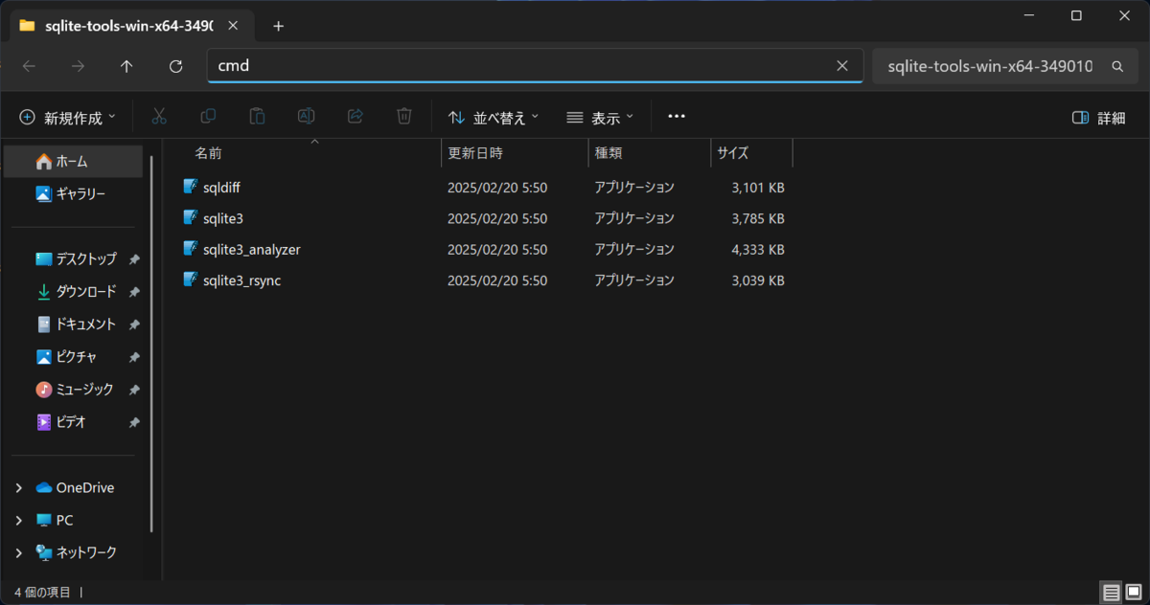Expand the OneDrive tree node
Screen dimensions: 1150x605
[x=18, y=488]
